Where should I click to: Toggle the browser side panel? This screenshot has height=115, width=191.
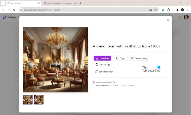pos(177,10)
